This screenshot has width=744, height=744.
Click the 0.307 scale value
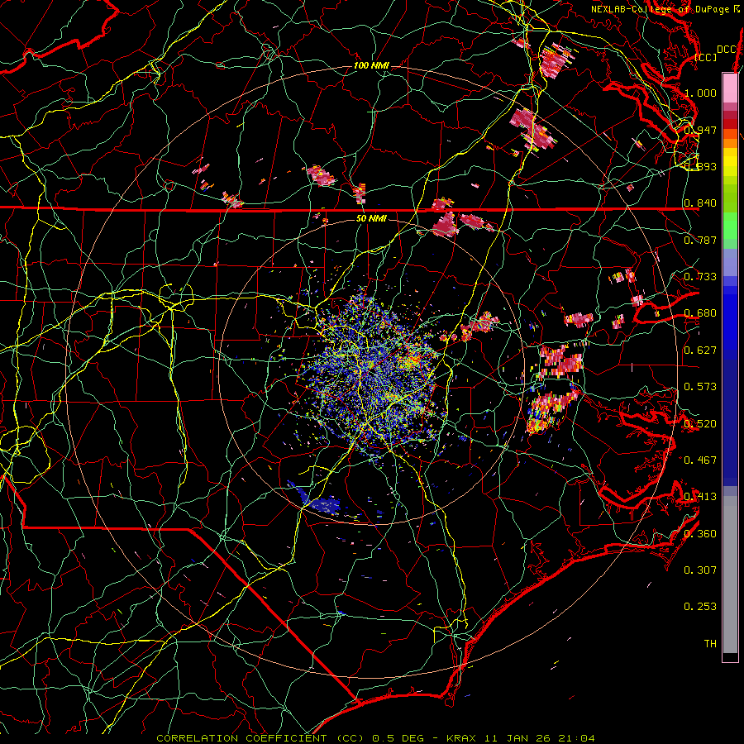pos(700,570)
